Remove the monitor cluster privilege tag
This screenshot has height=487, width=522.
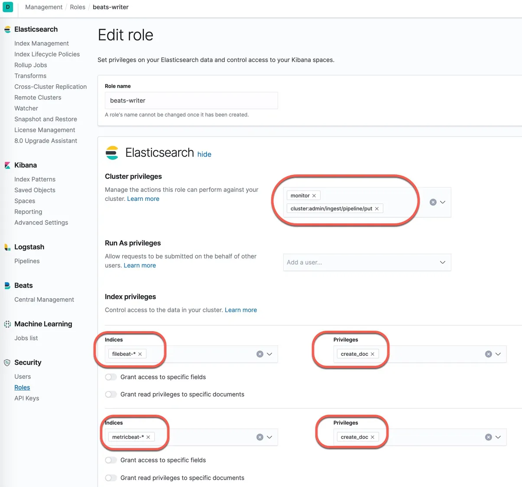click(x=314, y=196)
